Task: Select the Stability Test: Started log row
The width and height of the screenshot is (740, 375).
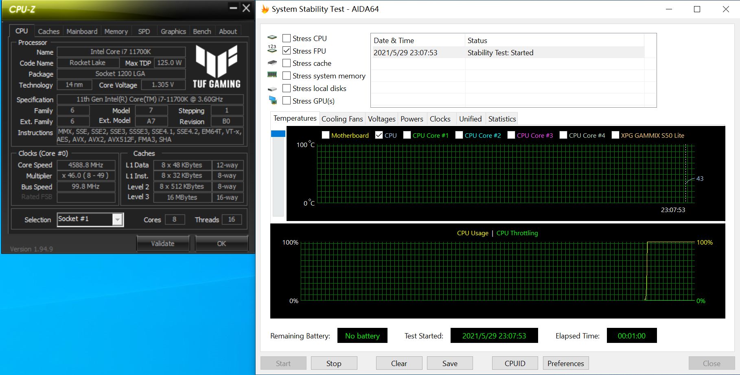Action: click(508, 52)
